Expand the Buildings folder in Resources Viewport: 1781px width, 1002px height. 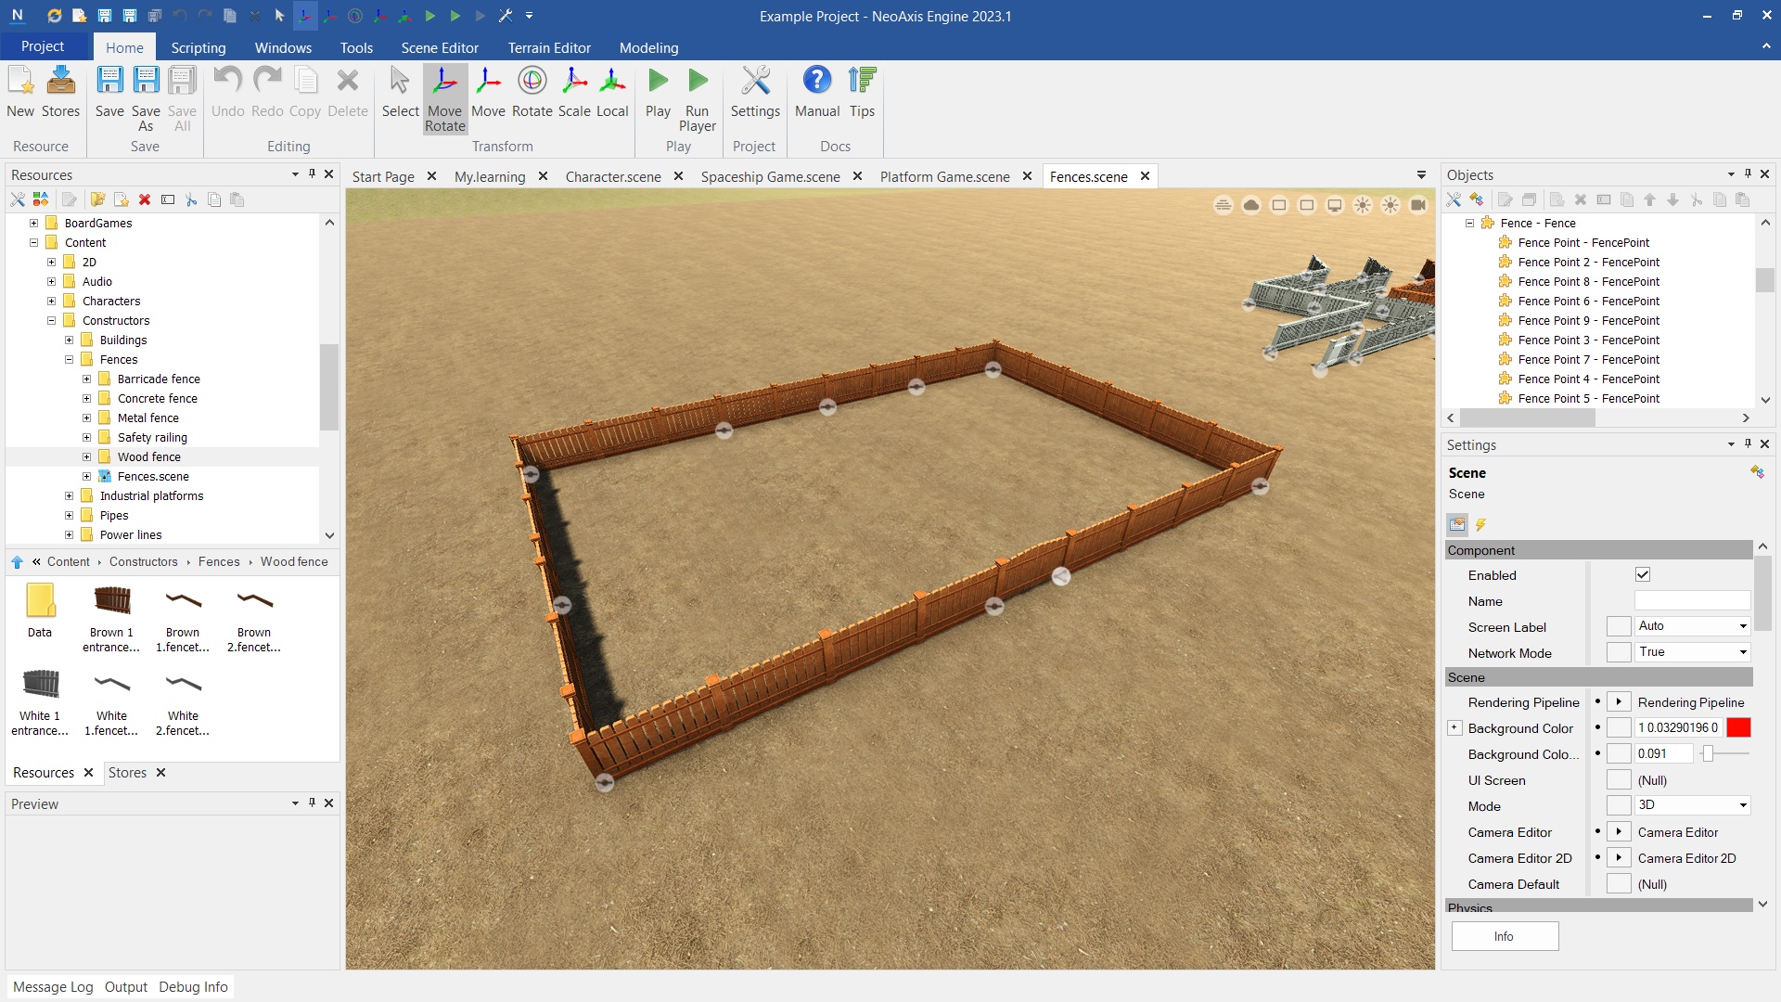coord(69,340)
